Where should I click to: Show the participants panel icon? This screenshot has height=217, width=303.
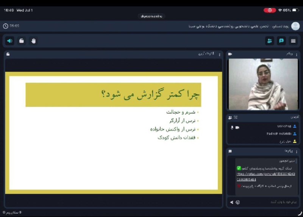click(x=270, y=41)
